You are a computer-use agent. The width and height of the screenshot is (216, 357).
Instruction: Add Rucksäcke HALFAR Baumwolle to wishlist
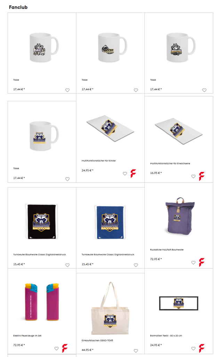(x=193, y=263)
